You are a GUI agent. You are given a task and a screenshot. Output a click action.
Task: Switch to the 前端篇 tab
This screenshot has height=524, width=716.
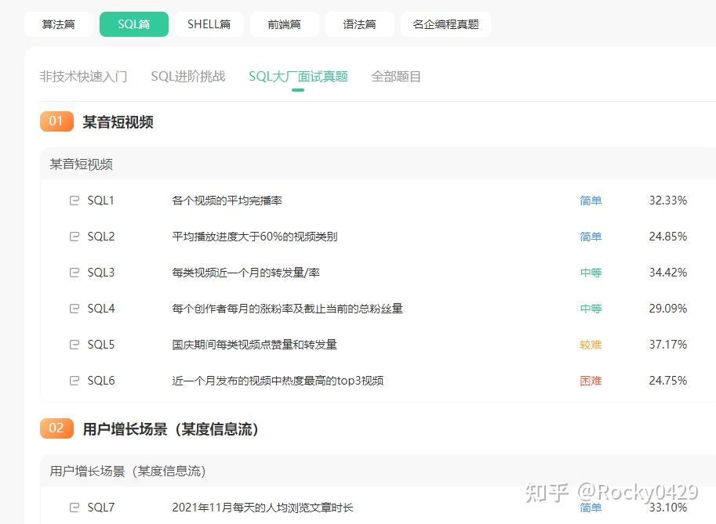284,24
